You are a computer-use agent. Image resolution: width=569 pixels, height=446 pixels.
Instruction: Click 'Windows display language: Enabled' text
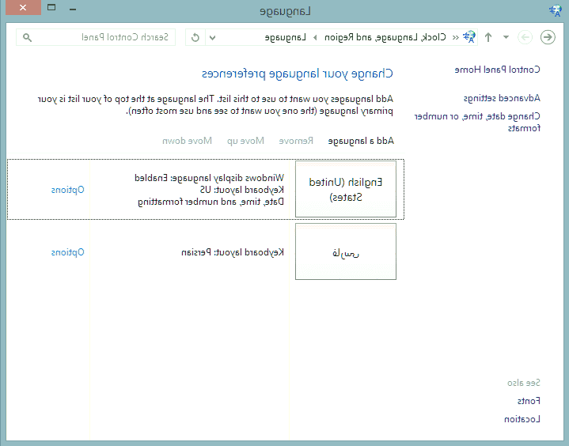point(210,178)
